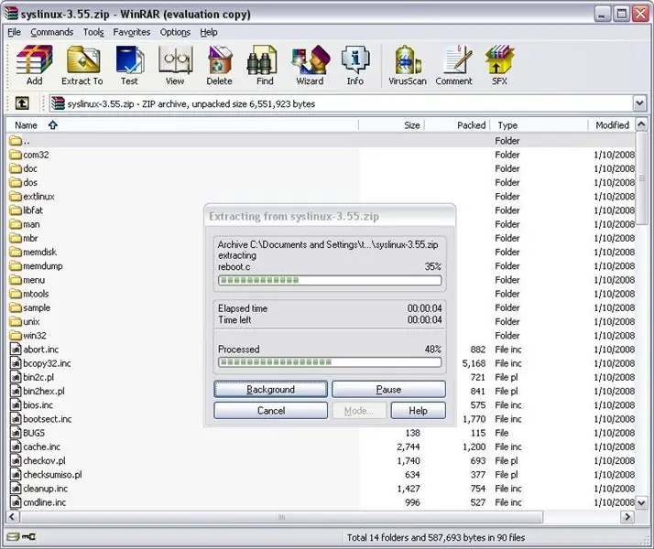Select the bootsect.inc file row
This screenshot has height=549, width=654.
tap(322, 419)
